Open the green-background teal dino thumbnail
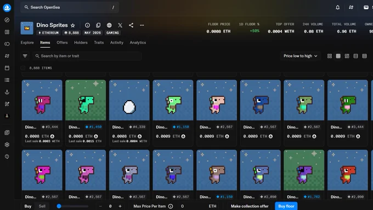Image resolution: width=373 pixels, height=210 pixels. [x=86, y=100]
